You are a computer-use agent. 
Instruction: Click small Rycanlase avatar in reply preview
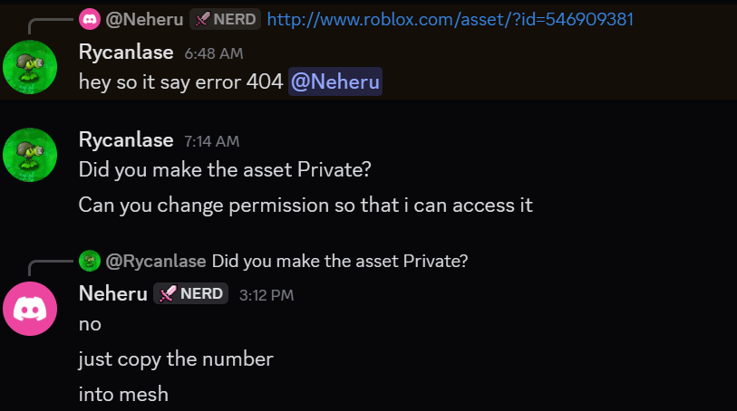point(89,262)
